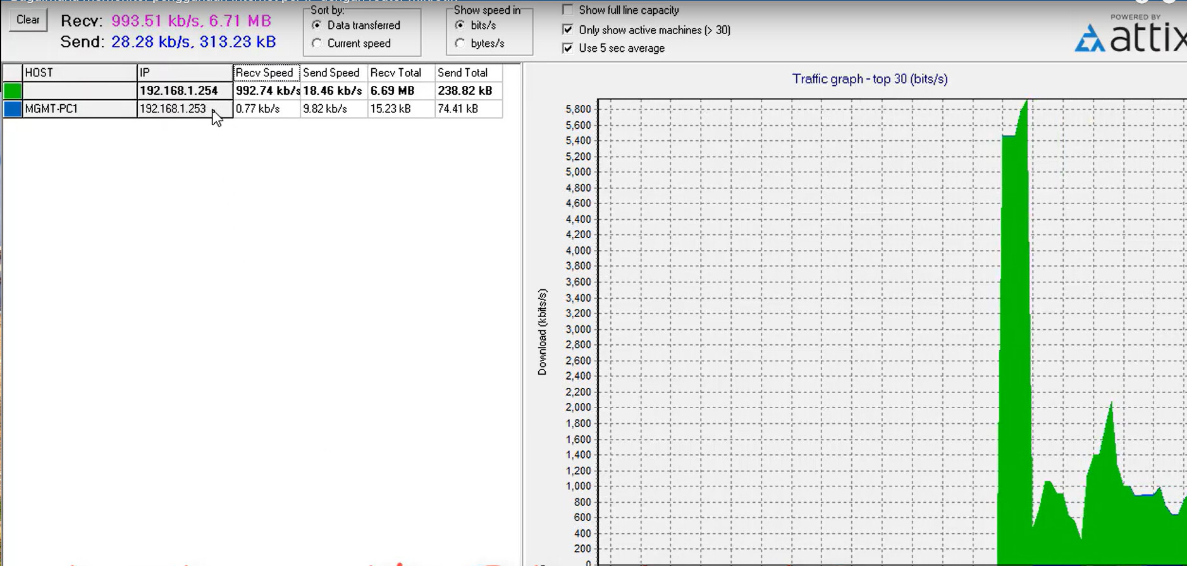Click the HOST column header
Image resolution: width=1187 pixels, height=566 pixels.
(80, 73)
